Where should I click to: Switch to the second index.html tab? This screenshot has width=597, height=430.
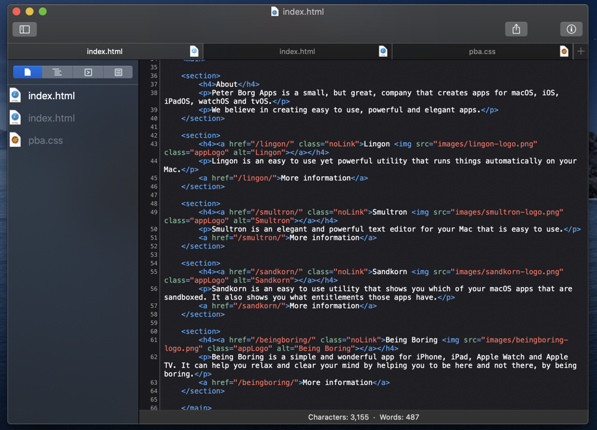pyautogui.click(x=297, y=52)
